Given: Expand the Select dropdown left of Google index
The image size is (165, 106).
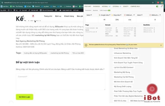Looking at the screenshot, I should 89,15.
